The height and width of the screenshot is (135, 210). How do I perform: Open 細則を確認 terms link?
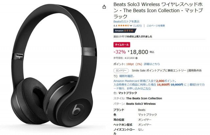[x=127, y=76]
